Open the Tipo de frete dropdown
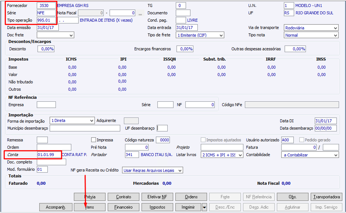This screenshot has height=213, width=346. click(200, 35)
